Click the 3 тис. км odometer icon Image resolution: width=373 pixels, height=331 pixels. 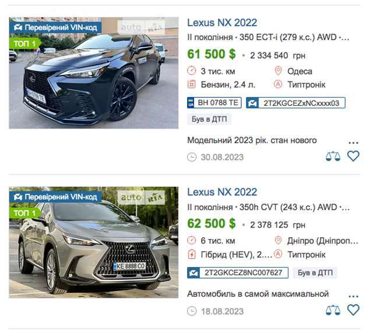pos(192,71)
